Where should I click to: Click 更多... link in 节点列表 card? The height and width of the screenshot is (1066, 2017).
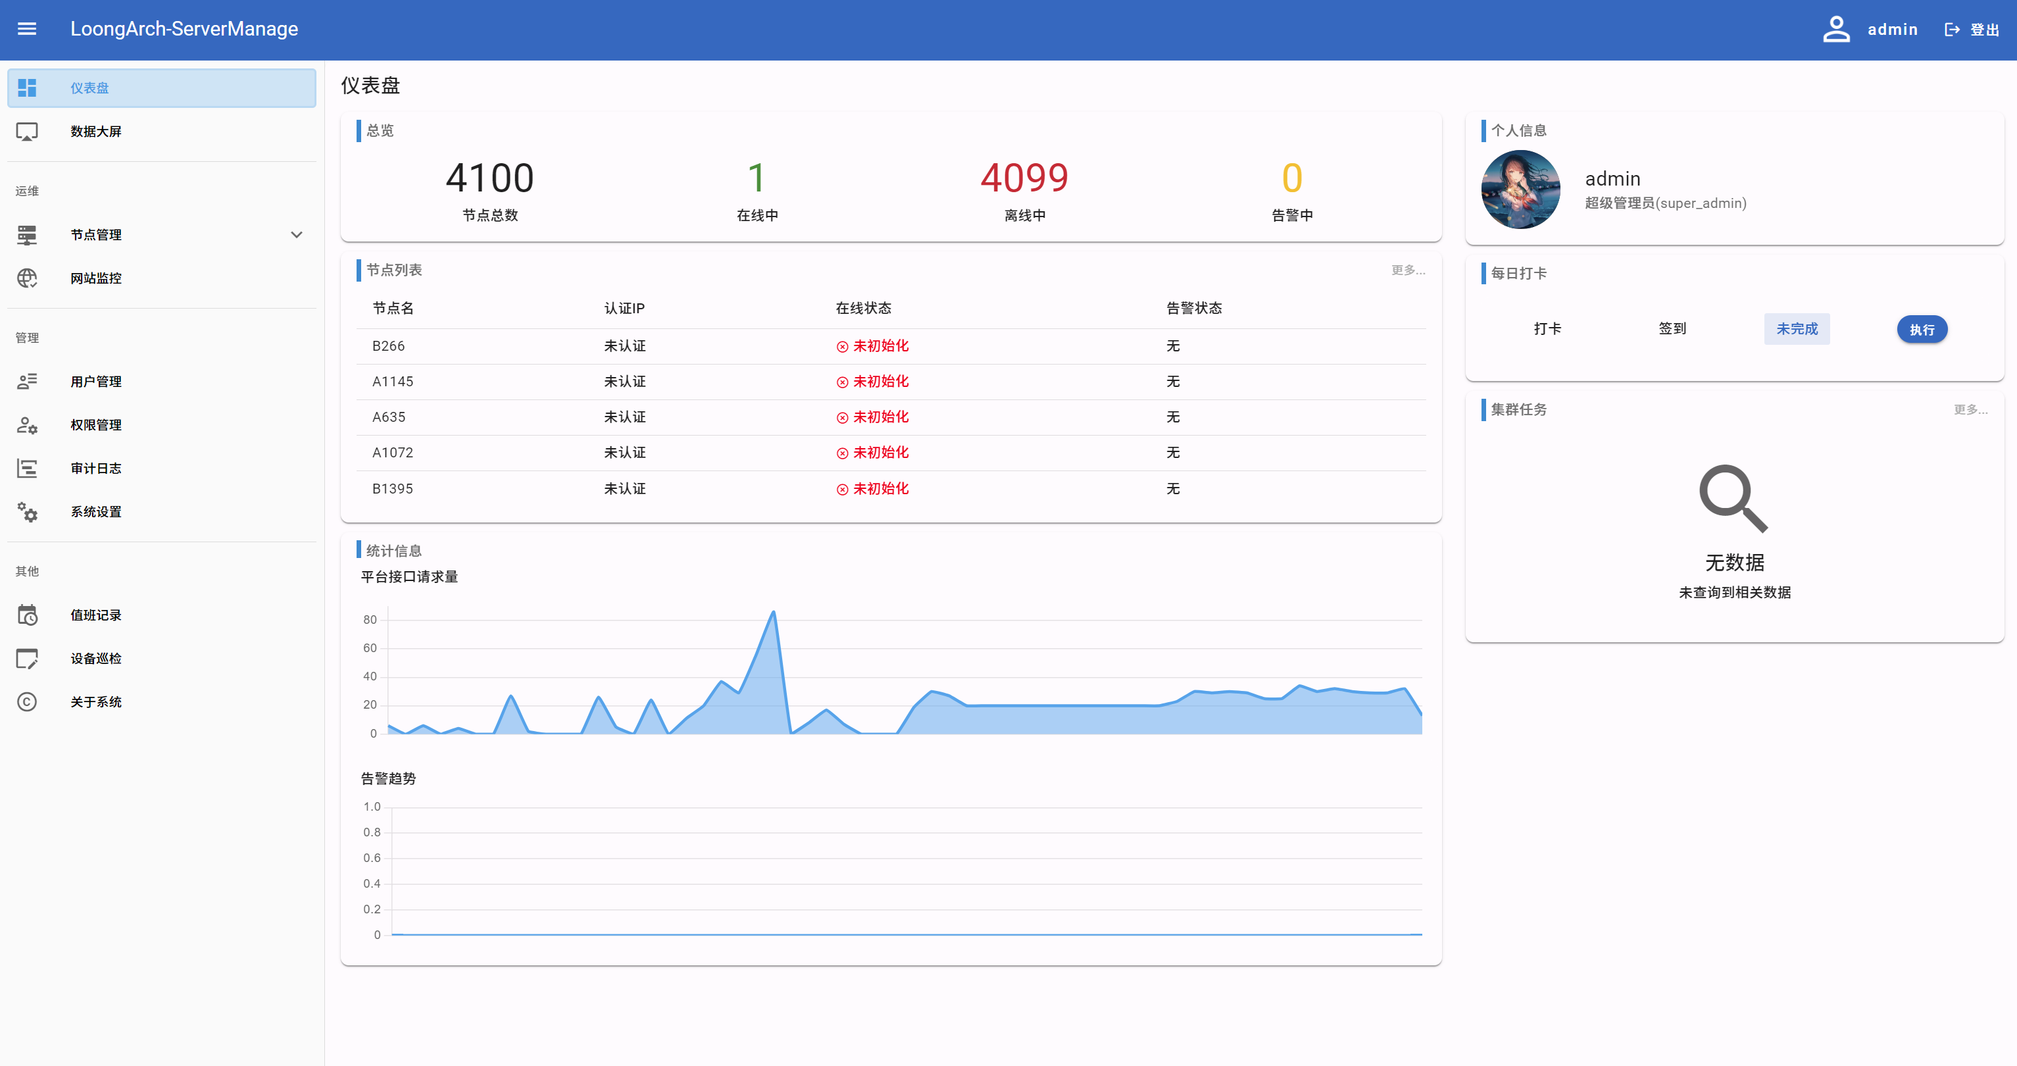(x=1407, y=270)
